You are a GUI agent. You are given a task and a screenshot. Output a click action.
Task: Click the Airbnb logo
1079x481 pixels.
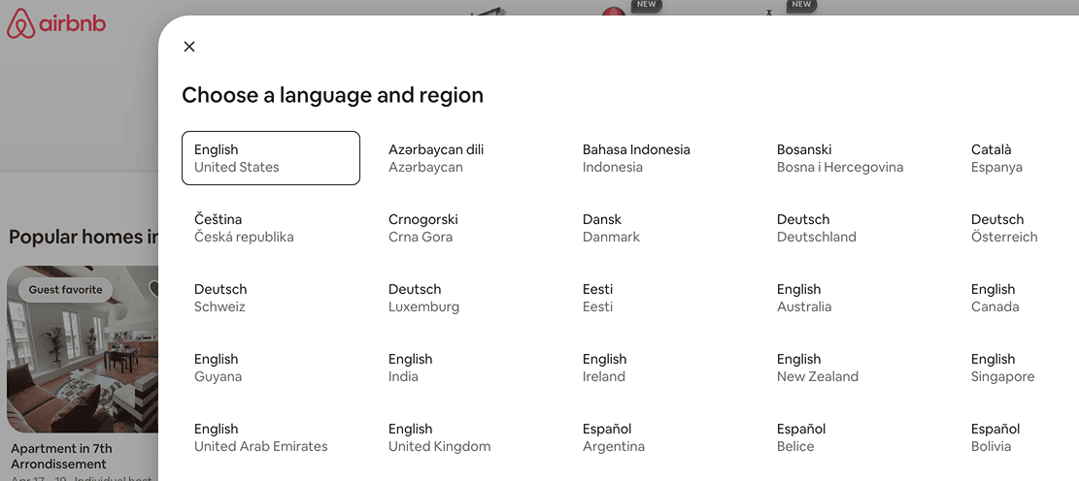[x=56, y=24]
